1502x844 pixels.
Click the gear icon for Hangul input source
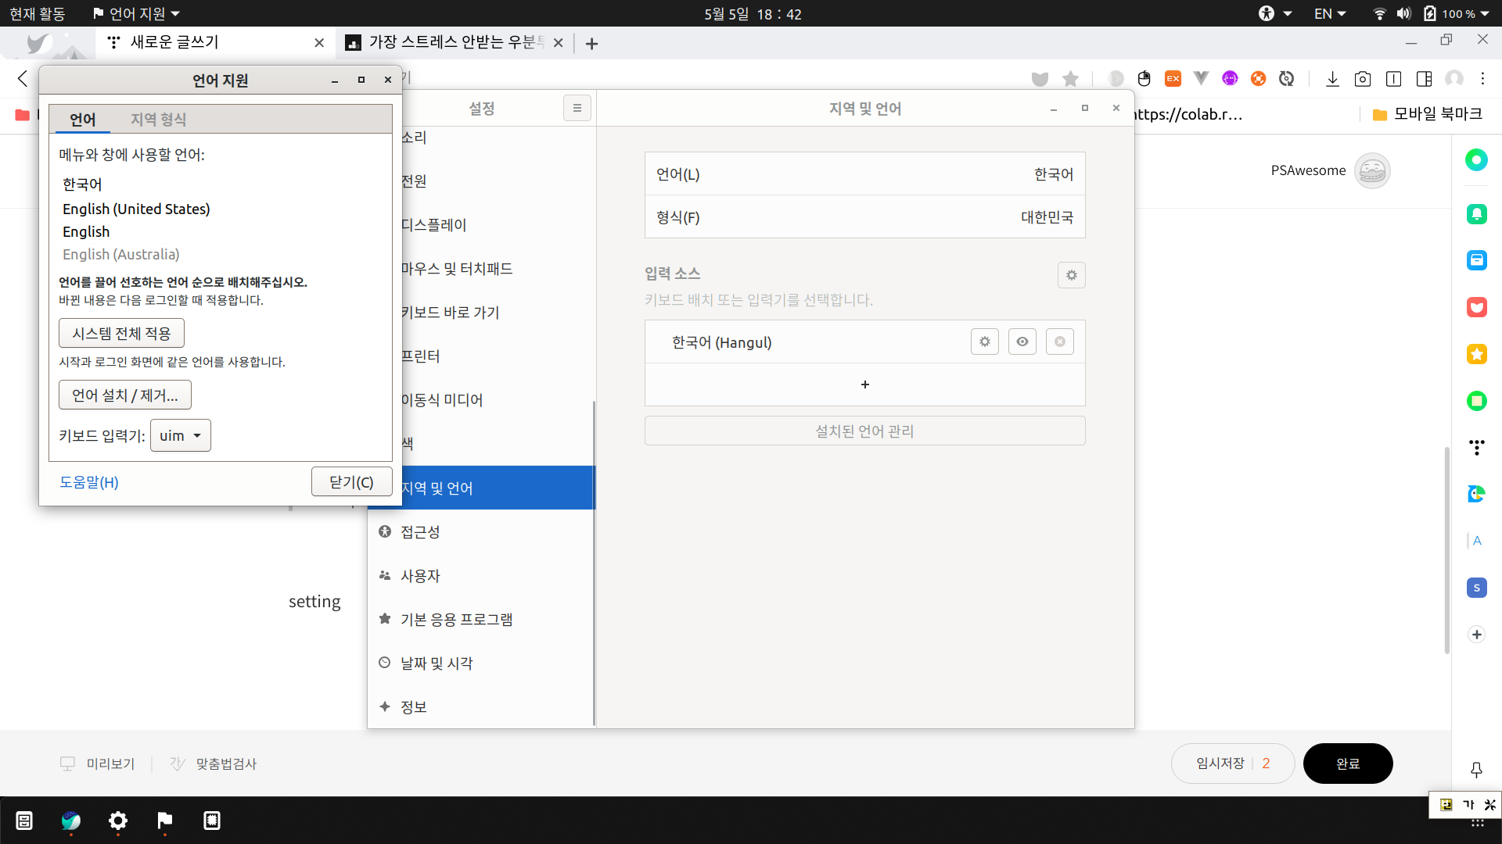click(984, 342)
